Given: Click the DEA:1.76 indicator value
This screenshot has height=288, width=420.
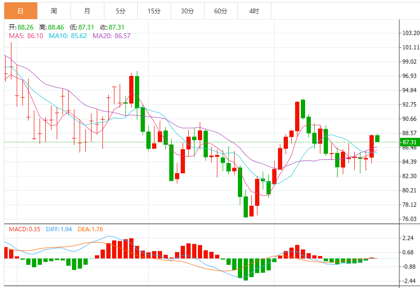Looking at the screenshot, I should click(90, 229).
